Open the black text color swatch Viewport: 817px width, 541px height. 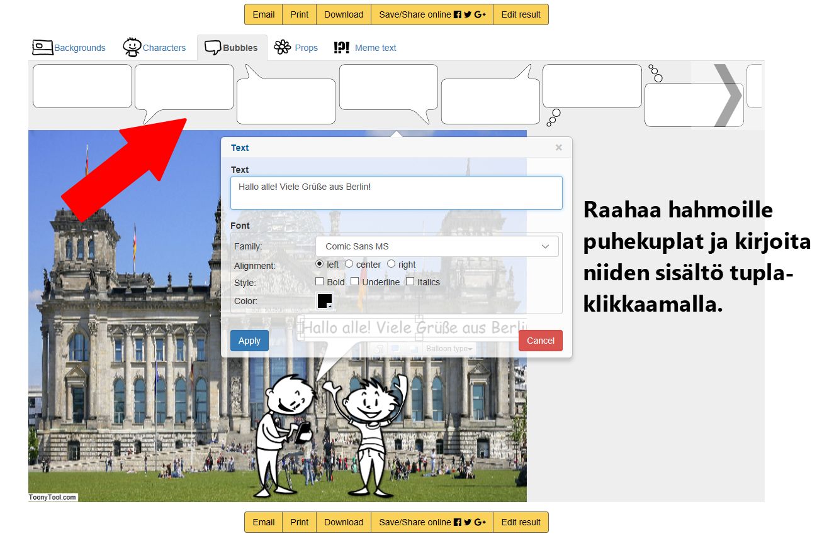point(325,301)
